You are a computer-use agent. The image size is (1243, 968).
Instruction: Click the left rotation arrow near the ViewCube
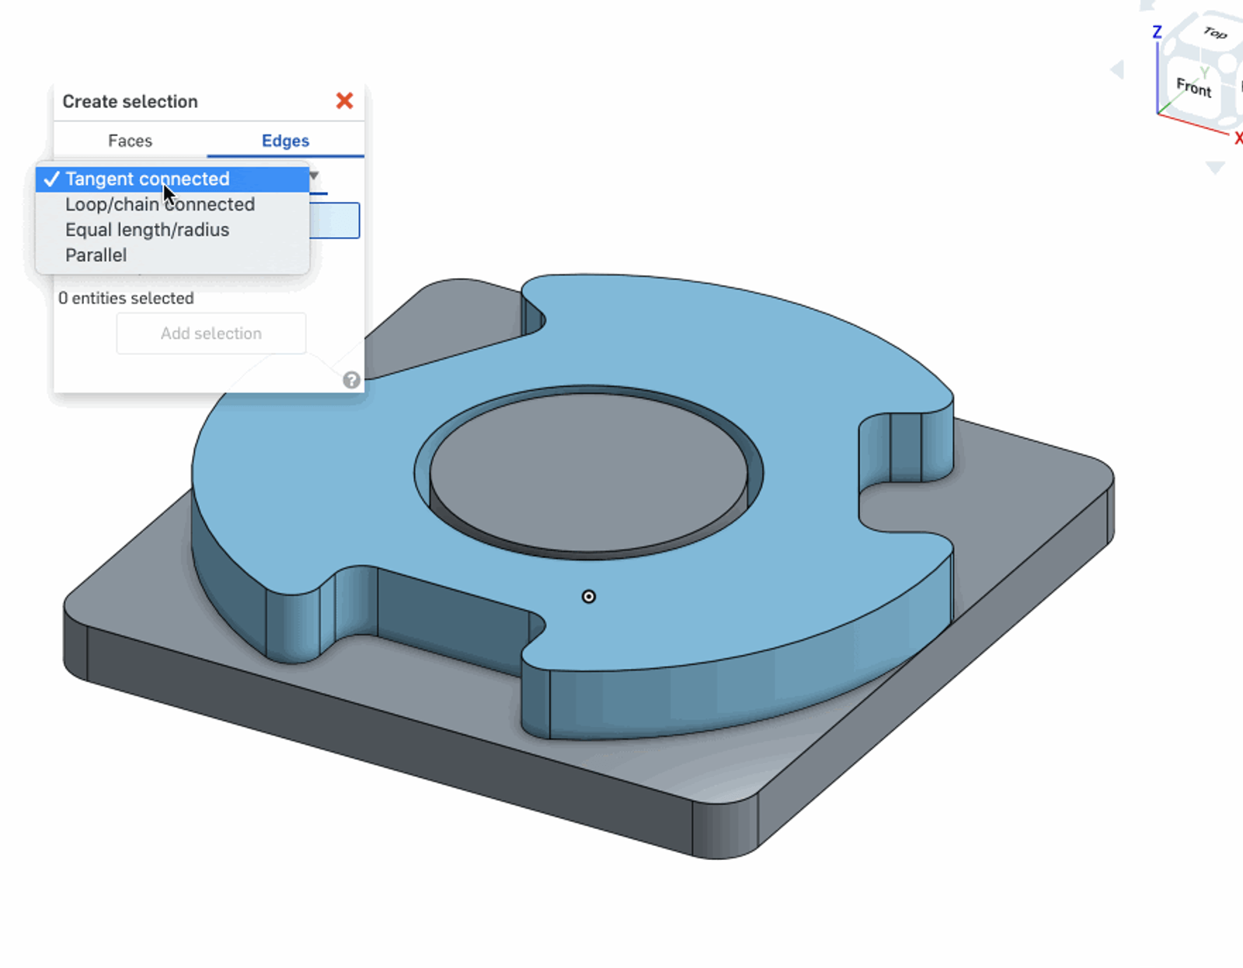coord(1117,69)
